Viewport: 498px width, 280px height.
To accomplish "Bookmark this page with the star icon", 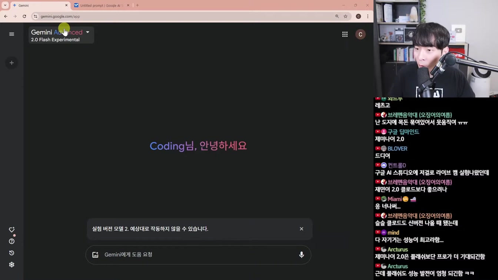I will (x=345, y=16).
